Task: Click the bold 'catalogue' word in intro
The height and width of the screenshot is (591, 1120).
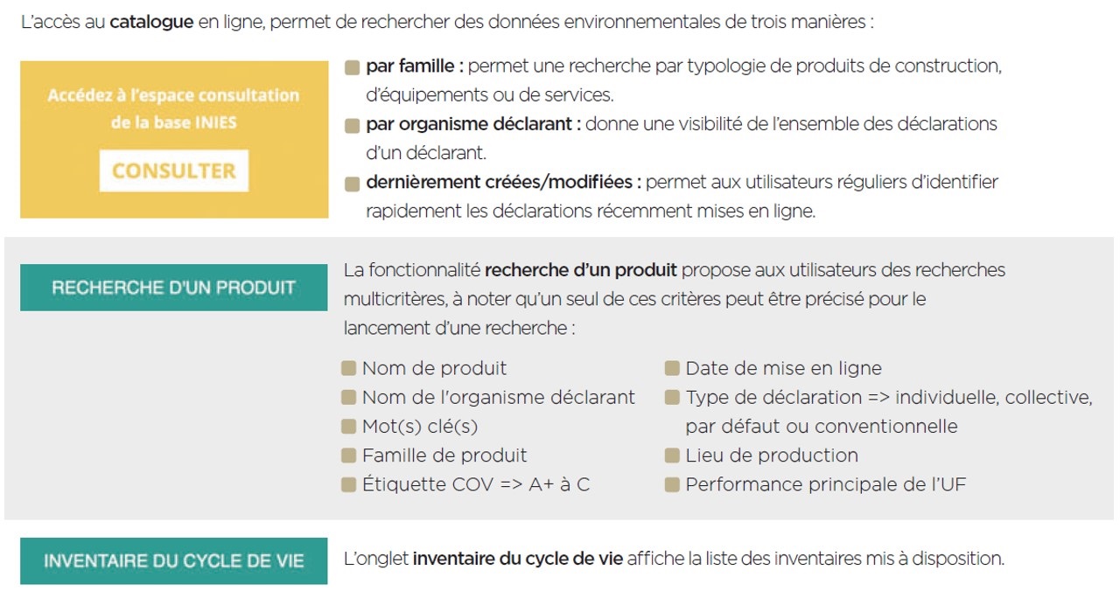Action: click(x=151, y=21)
